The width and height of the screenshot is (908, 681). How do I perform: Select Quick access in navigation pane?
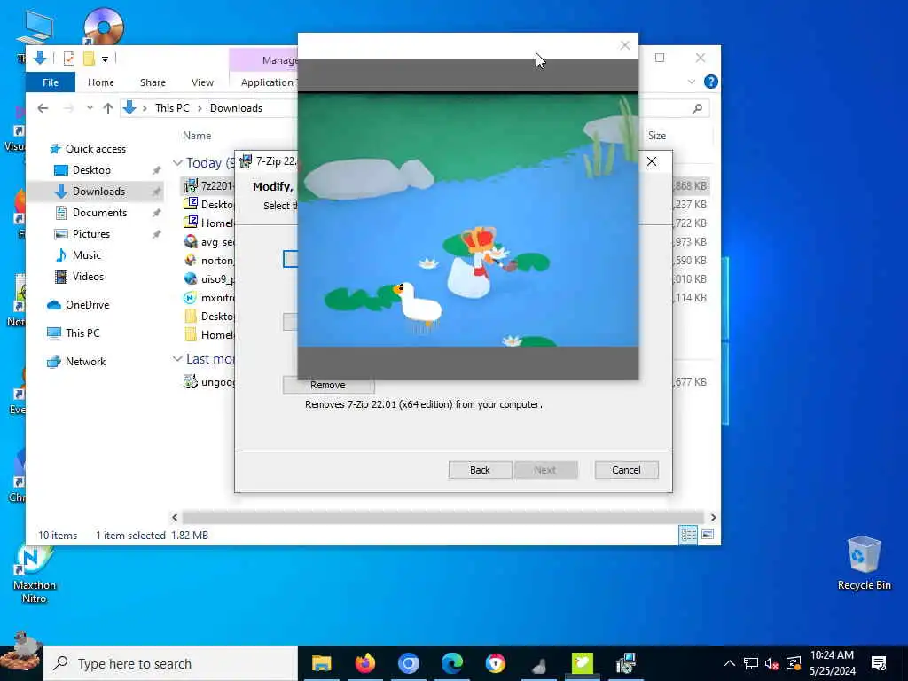tap(96, 149)
